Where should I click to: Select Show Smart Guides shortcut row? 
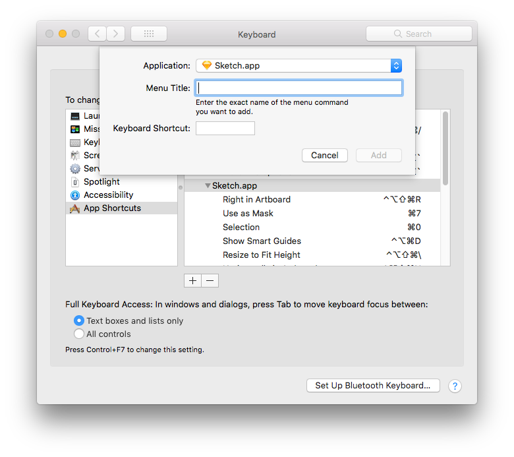(x=312, y=241)
